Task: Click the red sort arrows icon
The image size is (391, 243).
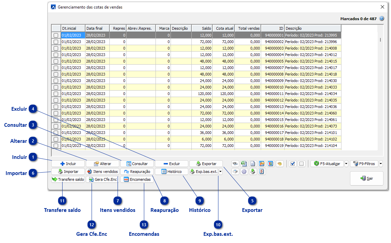Action: (271, 164)
